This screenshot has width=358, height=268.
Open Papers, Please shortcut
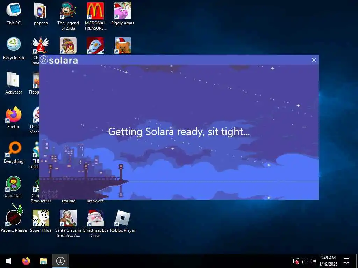(14, 221)
